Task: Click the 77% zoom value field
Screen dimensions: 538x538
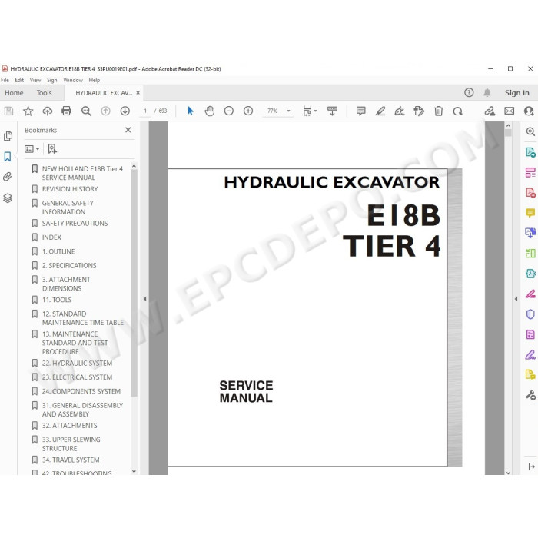Action: click(x=272, y=111)
